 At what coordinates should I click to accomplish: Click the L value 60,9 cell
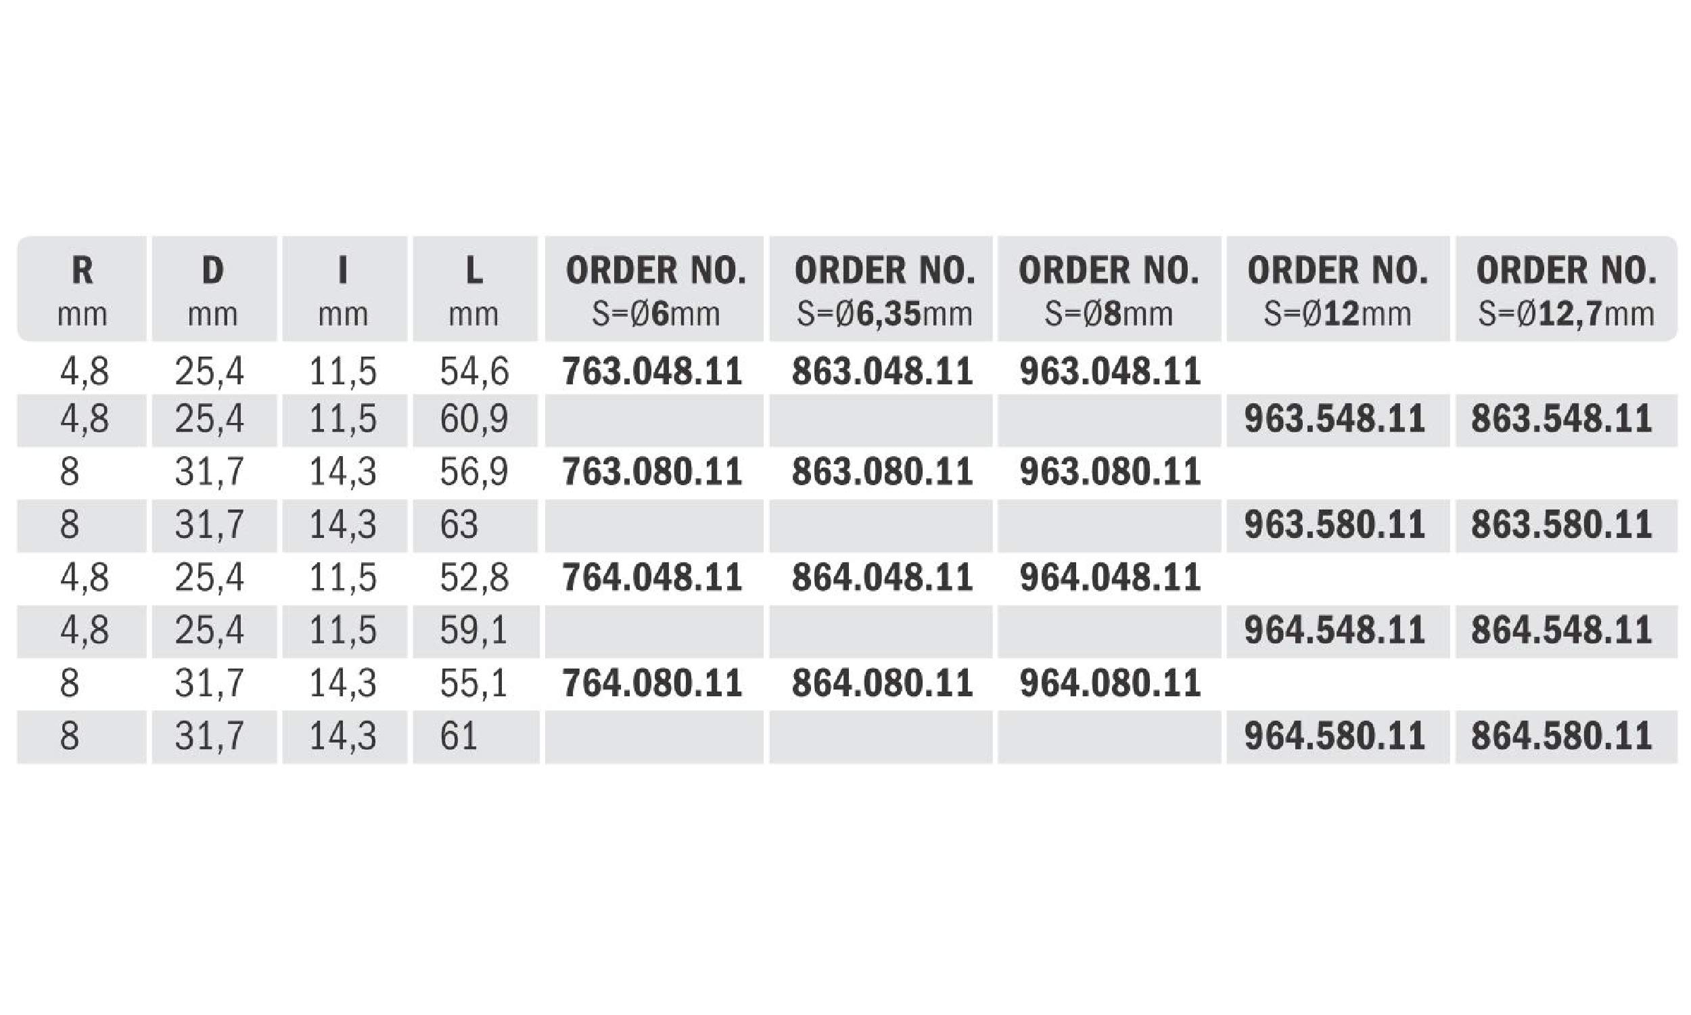[474, 420]
